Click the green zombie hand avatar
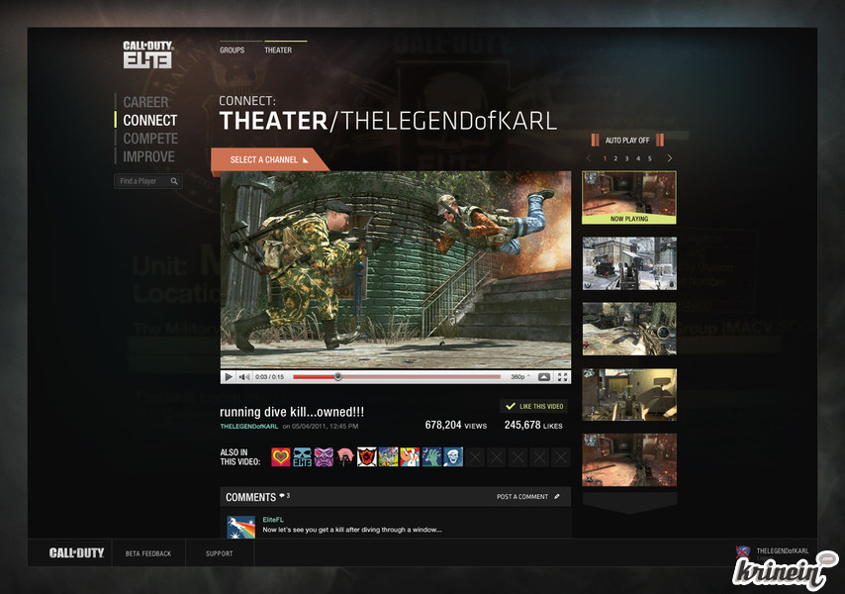845x594 pixels. tap(431, 456)
